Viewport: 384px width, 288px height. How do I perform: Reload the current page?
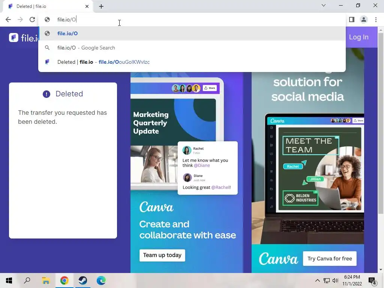[32, 19]
